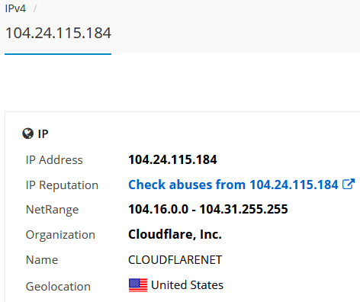The height and width of the screenshot is (302, 360).
Task: Click the Name label
Action: 42,260
